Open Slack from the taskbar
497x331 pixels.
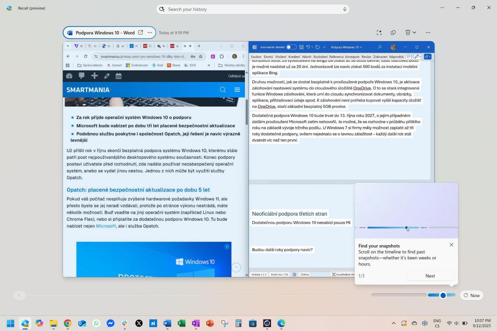tap(125, 323)
